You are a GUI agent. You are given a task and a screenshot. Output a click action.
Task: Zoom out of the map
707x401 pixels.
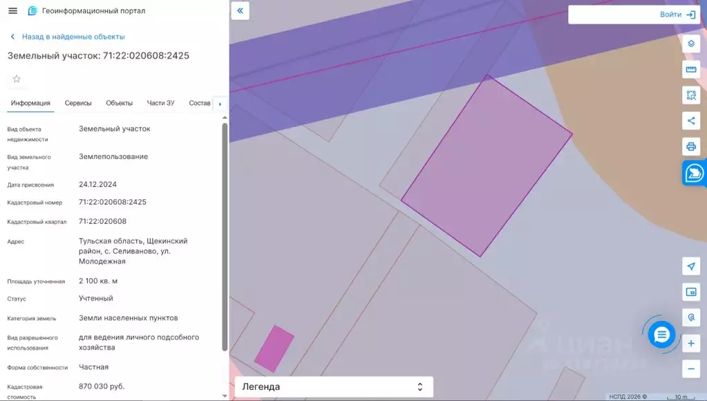(690, 369)
